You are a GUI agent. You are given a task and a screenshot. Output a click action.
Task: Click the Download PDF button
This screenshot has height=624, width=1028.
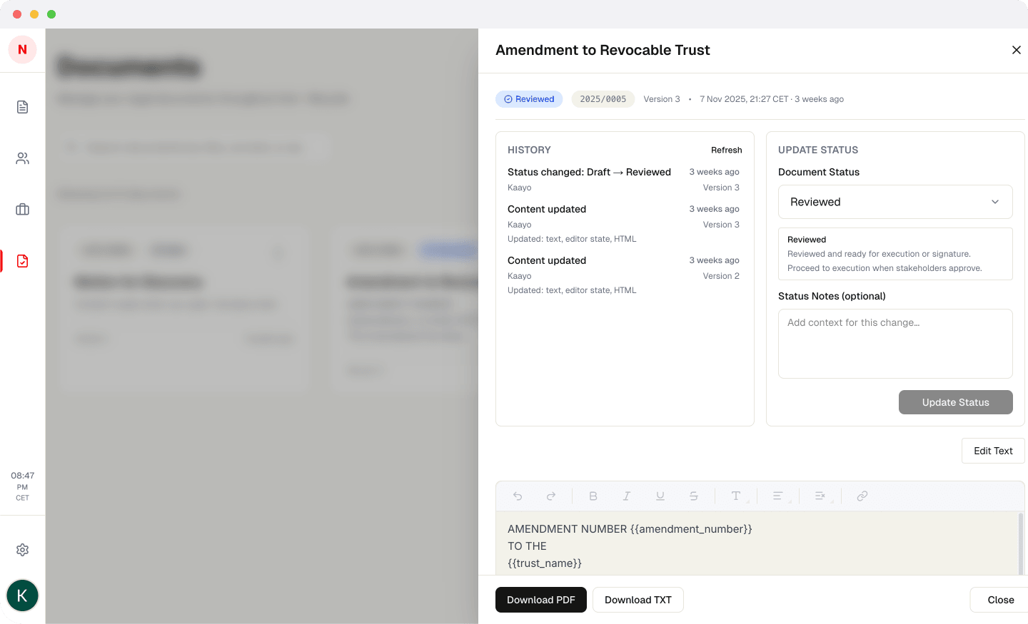click(540, 600)
